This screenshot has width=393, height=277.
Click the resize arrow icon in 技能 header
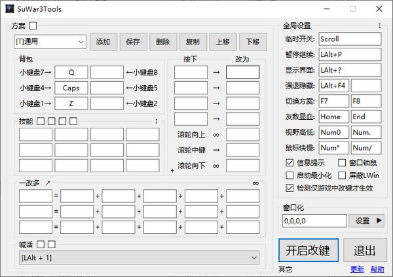157,121
